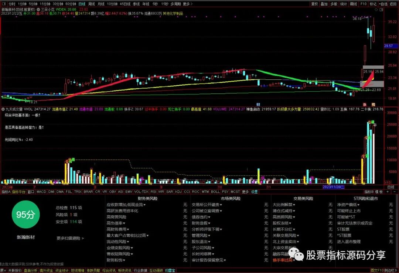399x273 pixels.
Task: Switch to 周线 weekly chart
Action: (91, 4)
